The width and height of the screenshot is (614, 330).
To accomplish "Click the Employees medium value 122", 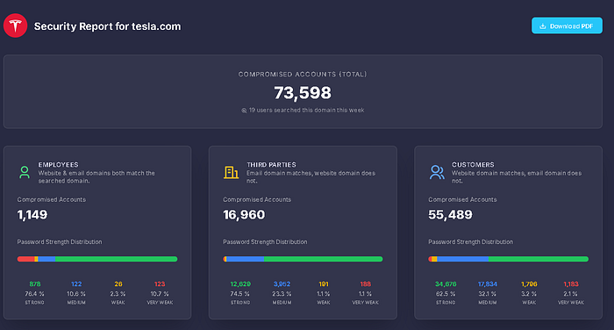I will (x=76, y=283).
